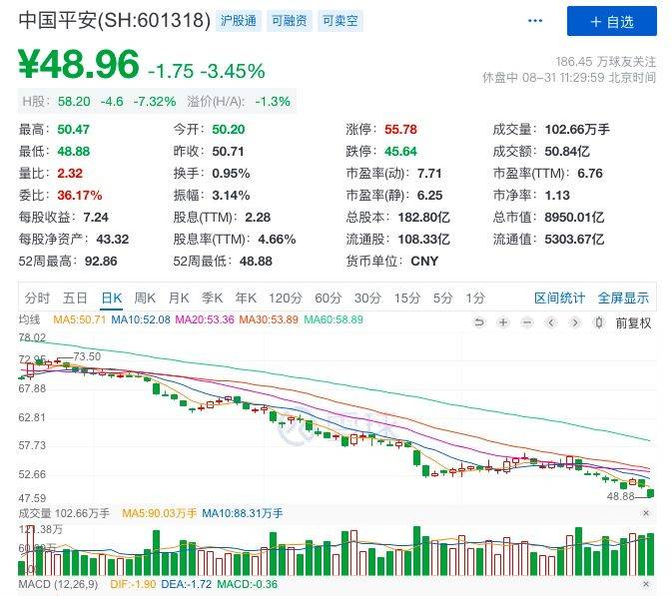The height and width of the screenshot is (596, 672).
Task: Click the MACD (12,26,9) indicator label
Action: point(58,584)
